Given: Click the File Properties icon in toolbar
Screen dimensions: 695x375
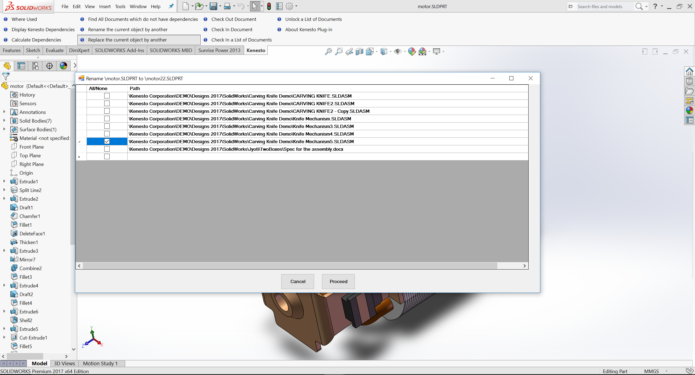Looking at the screenshot, I should (x=279, y=6).
